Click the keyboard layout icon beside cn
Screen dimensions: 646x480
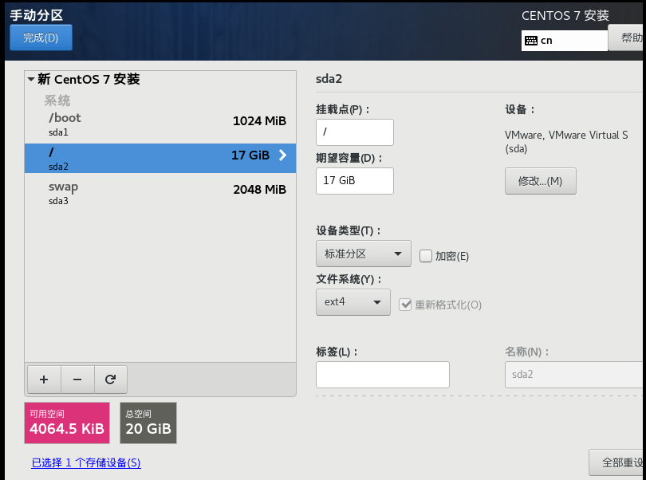(531, 41)
